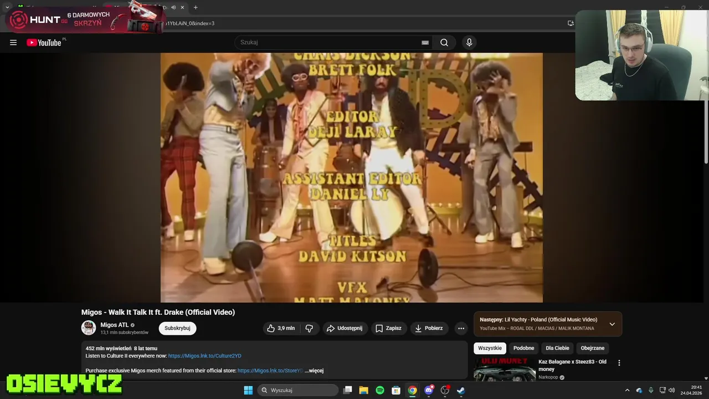Click the taskbar Wyszukaj search box

(x=298, y=390)
